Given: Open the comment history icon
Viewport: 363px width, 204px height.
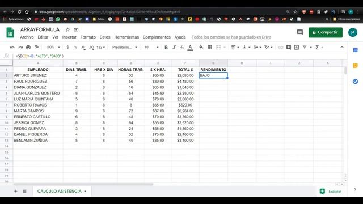Looking at the screenshot, I should coord(300,32).
